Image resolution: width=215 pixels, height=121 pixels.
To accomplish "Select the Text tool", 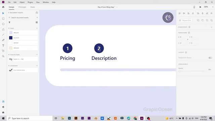I will point(3,45).
